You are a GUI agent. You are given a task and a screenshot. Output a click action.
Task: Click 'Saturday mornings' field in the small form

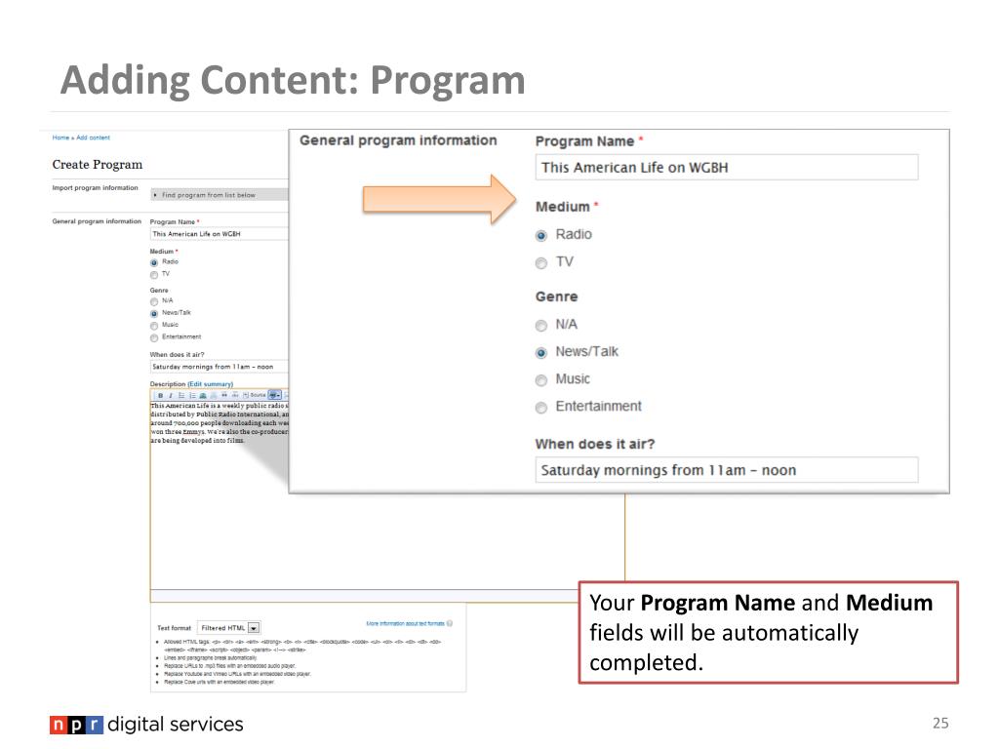pos(220,367)
